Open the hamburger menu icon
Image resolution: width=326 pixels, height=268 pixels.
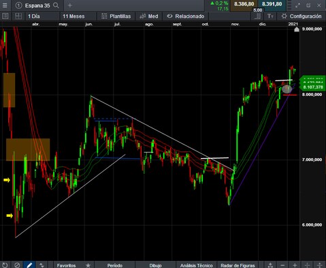coord(5,5)
